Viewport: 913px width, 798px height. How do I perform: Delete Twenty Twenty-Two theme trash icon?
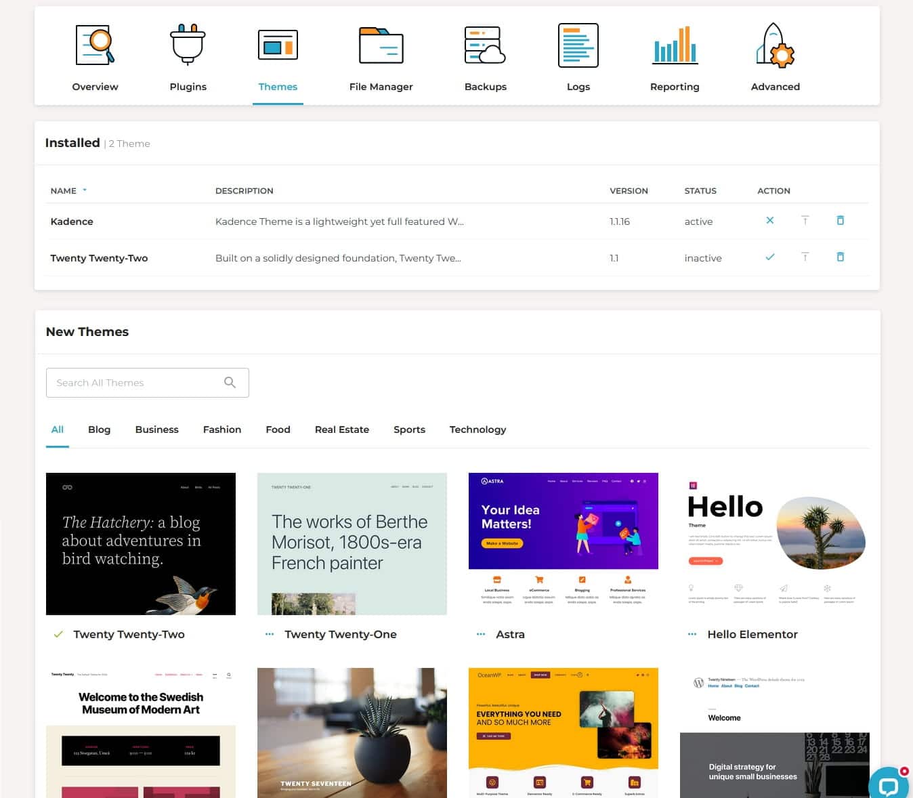pos(840,257)
